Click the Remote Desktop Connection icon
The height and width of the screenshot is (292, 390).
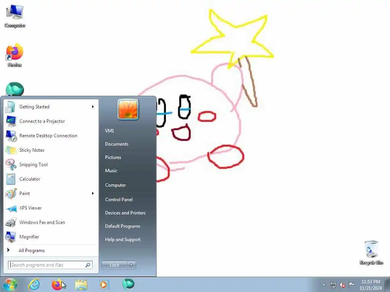coord(11,136)
